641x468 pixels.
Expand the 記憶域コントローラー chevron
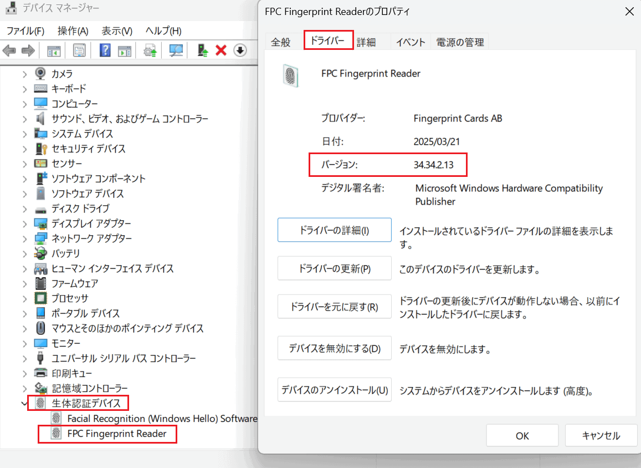click(24, 388)
